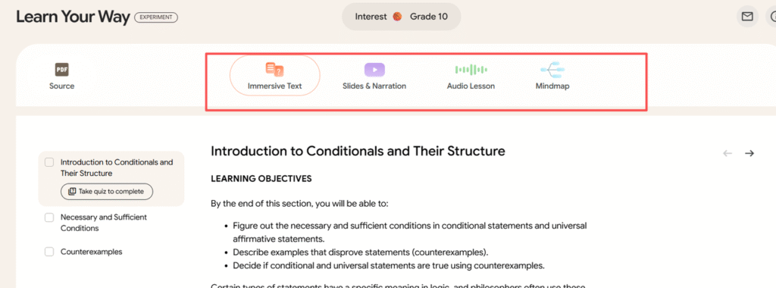Play the Audio Lesson waveform icon
776x288 pixels.
(471, 70)
